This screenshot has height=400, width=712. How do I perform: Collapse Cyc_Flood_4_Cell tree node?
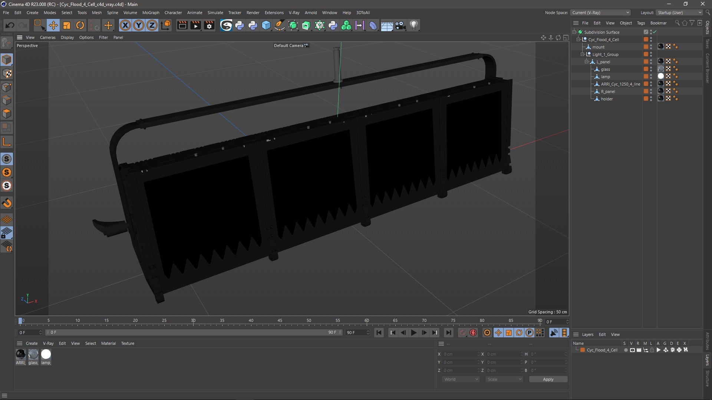tap(578, 40)
